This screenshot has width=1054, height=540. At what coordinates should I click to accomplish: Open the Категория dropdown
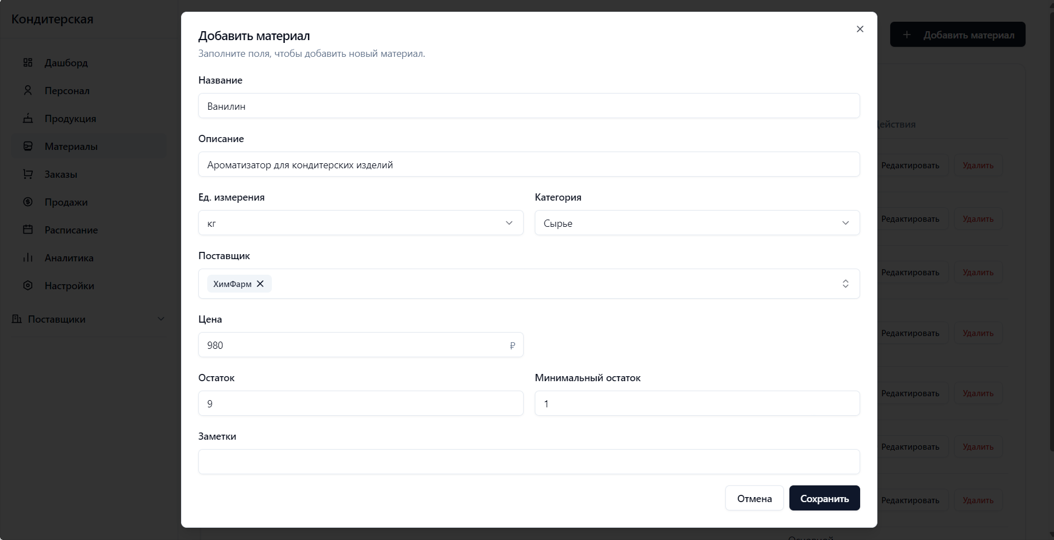coord(697,223)
